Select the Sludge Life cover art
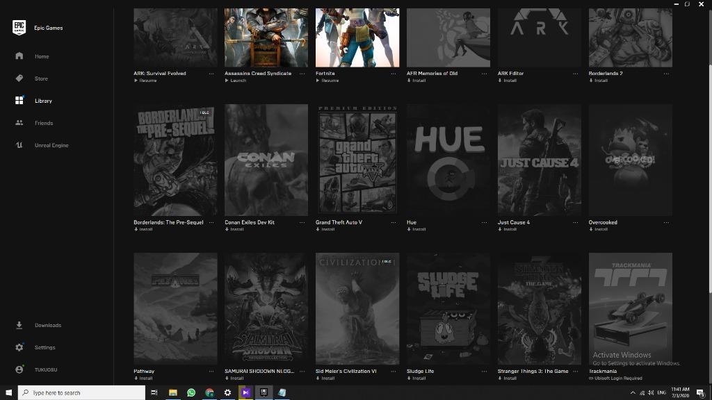712x400 pixels. pyautogui.click(x=448, y=309)
